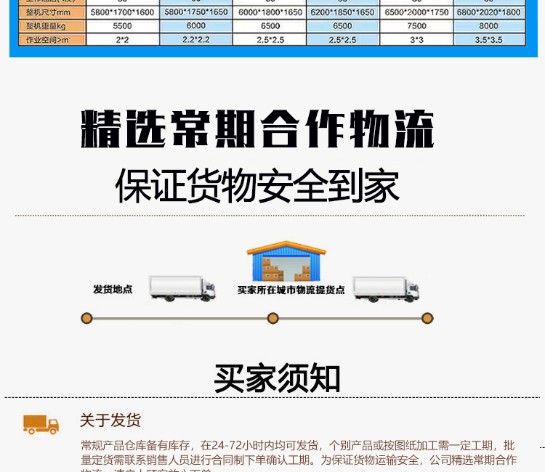Click the 买家所在城市物流提货点 label
Screen dimensions: 545x472
pos(291,290)
